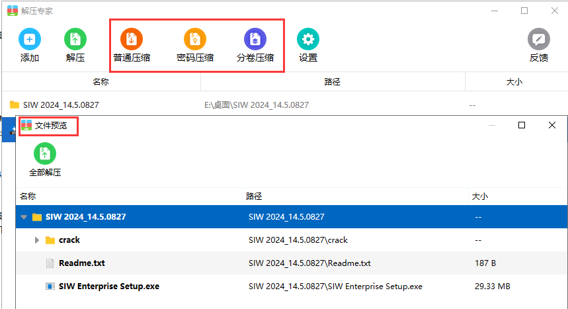Image resolution: width=568 pixels, height=309 pixels.
Task: Select the bold SIW 2024_14.5.0827 preview row name
Action: tap(85, 217)
